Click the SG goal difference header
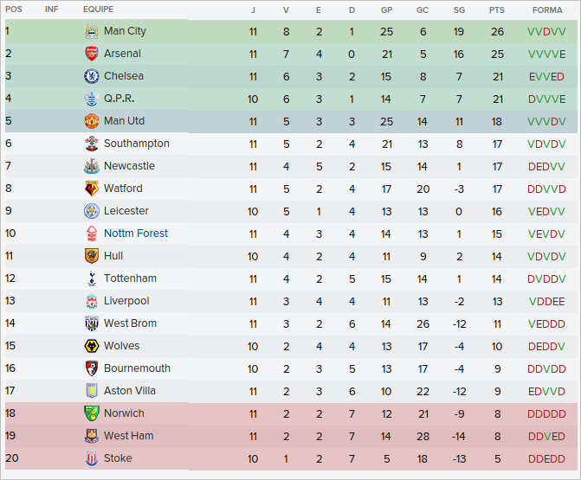Screen dimensions: 581x480 (x=459, y=10)
